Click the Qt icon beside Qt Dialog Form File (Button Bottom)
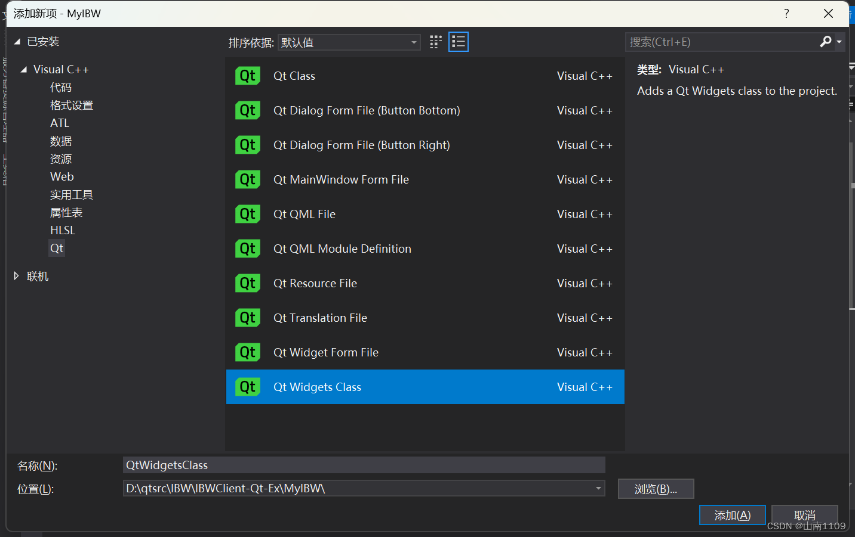Image resolution: width=855 pixels, height=537 pixels. click(x=248, y=110)
